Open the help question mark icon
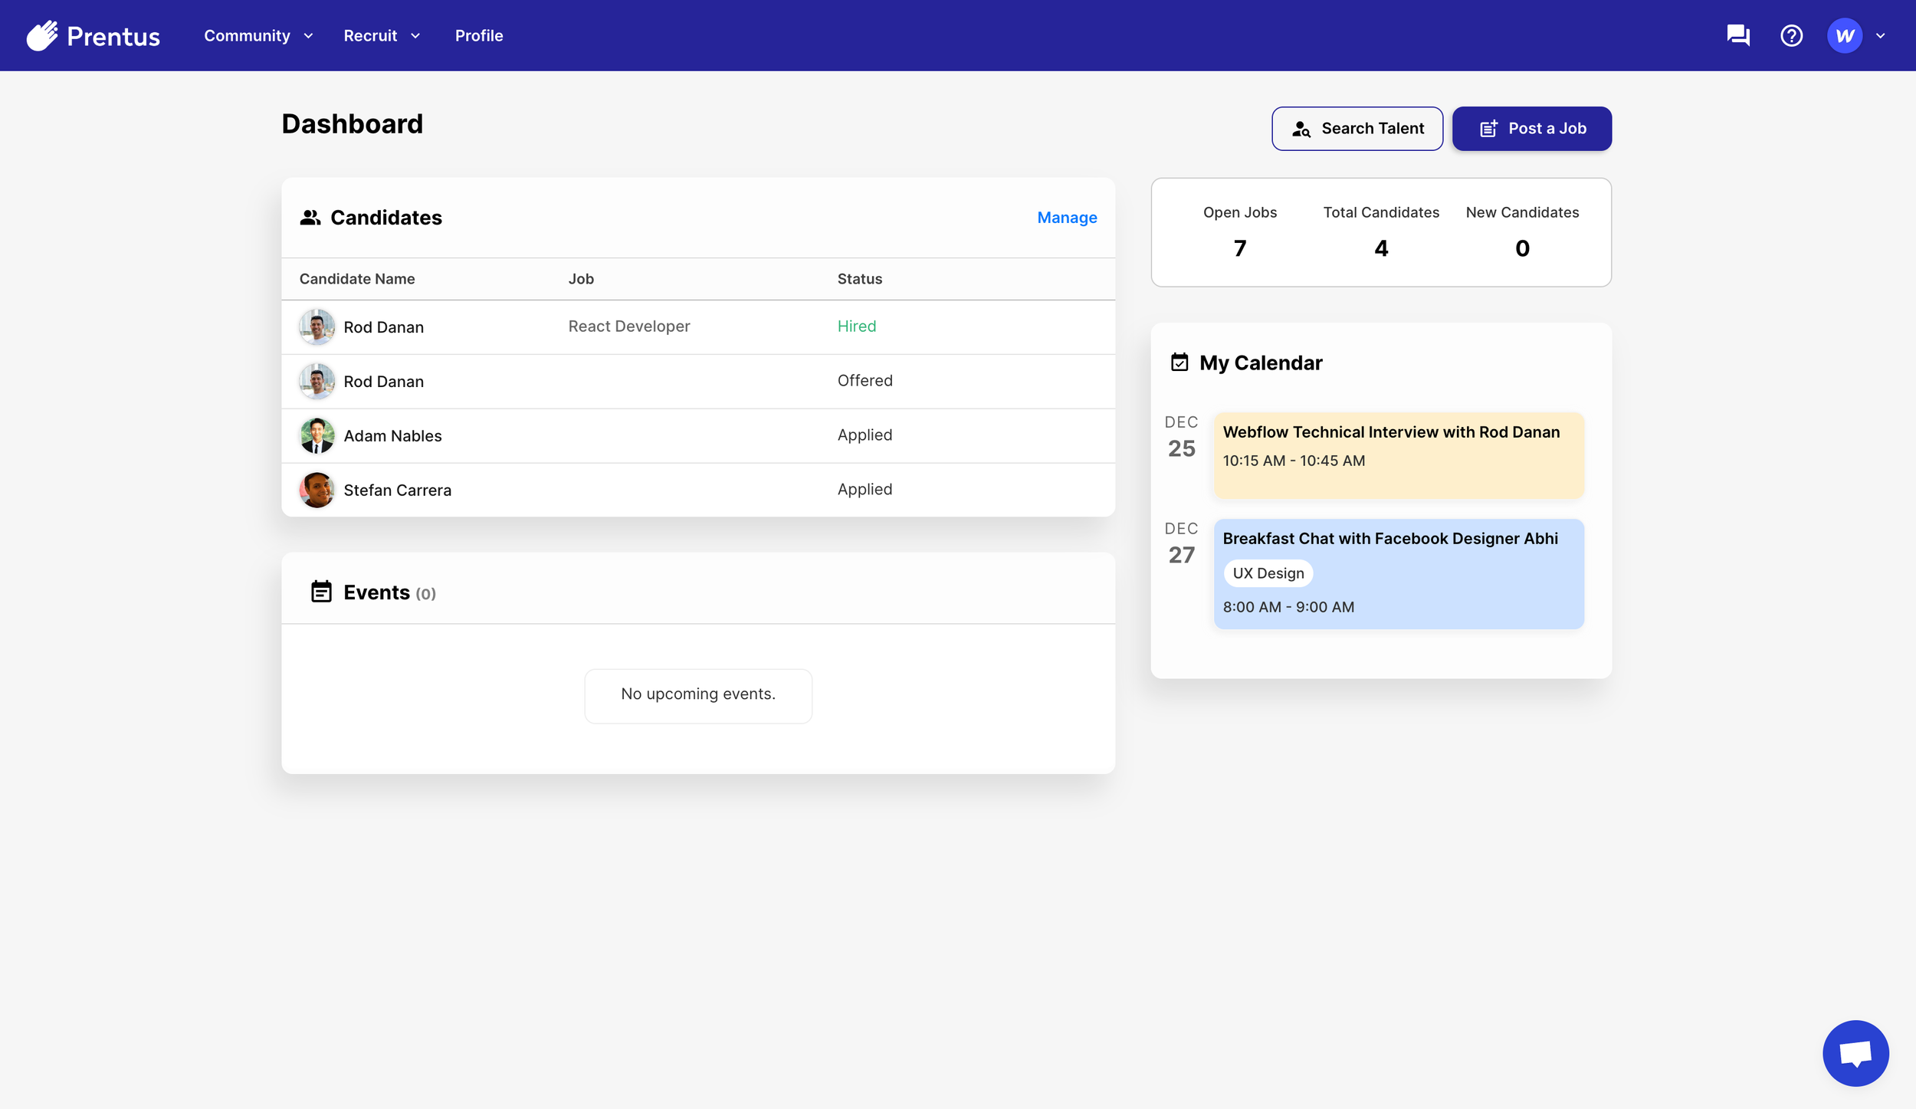The image size is (1916, 1109). point(1791,35)
